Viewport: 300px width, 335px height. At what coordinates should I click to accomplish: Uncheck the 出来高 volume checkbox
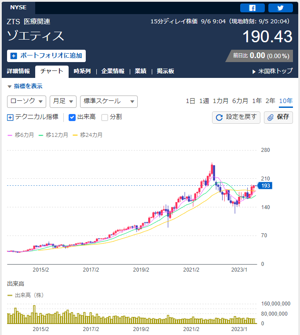click(x=72, y=117)
